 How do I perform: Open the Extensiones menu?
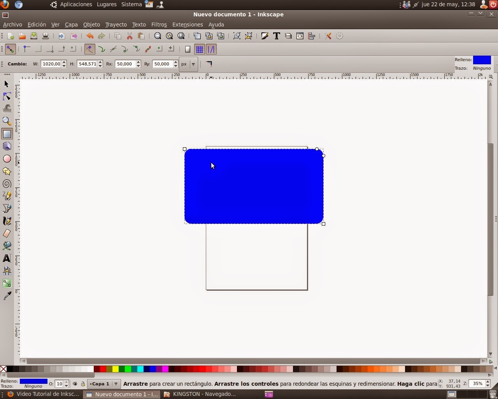pyautogui.click(x=188, y=25)
